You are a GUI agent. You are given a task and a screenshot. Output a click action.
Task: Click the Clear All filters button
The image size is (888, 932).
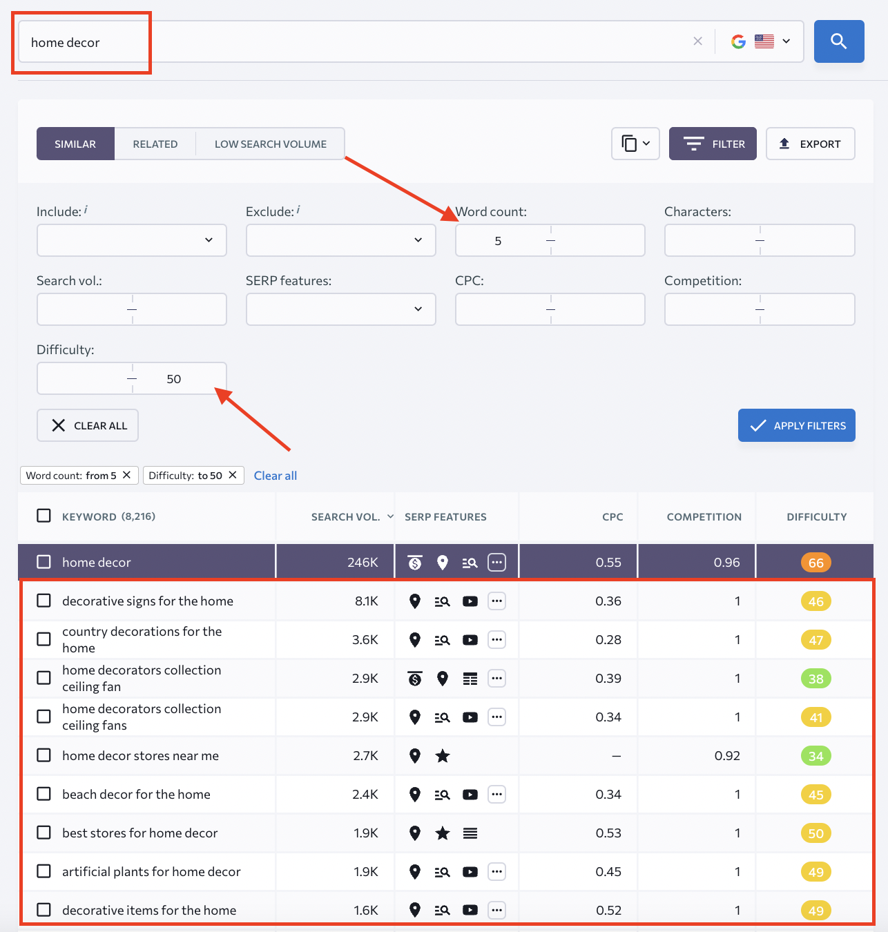pos(88,425)
